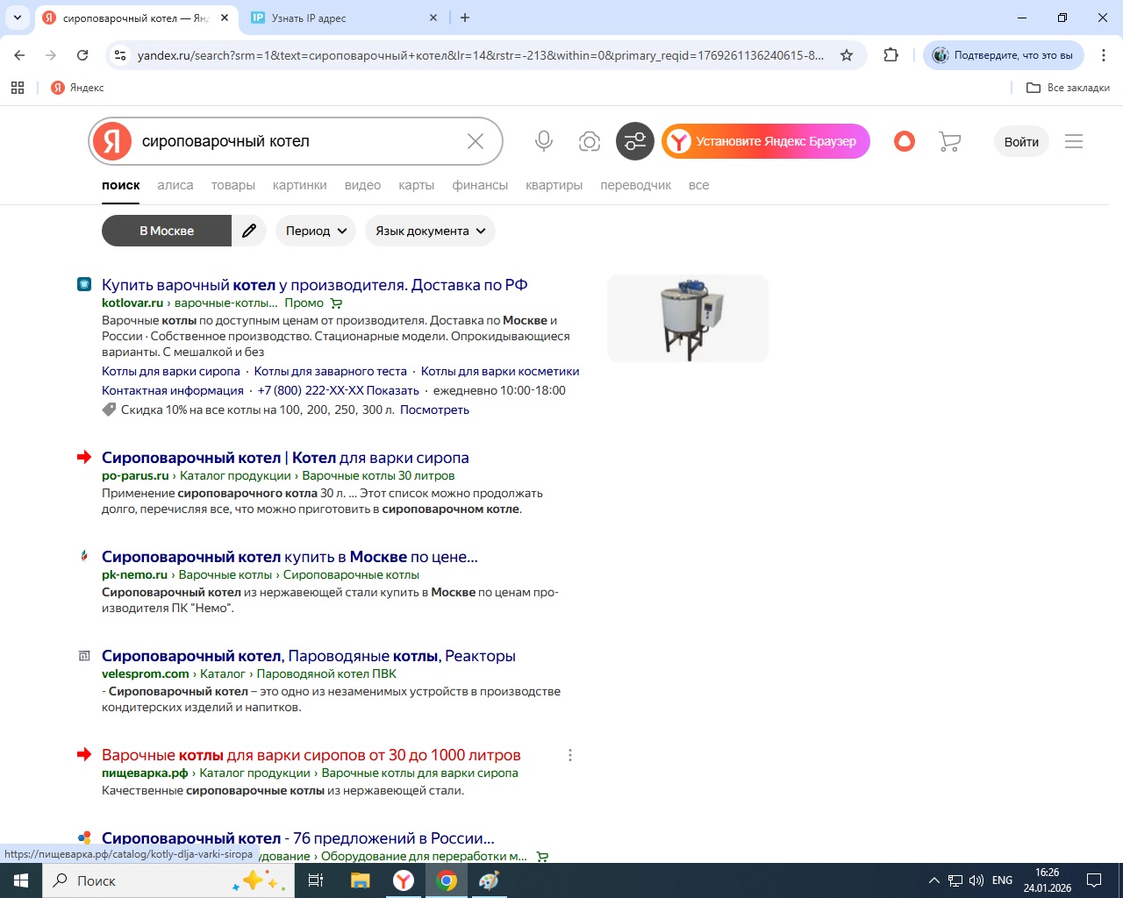
Task: Click the 'Войти' login button
Action: click(x=1021, y=141)
